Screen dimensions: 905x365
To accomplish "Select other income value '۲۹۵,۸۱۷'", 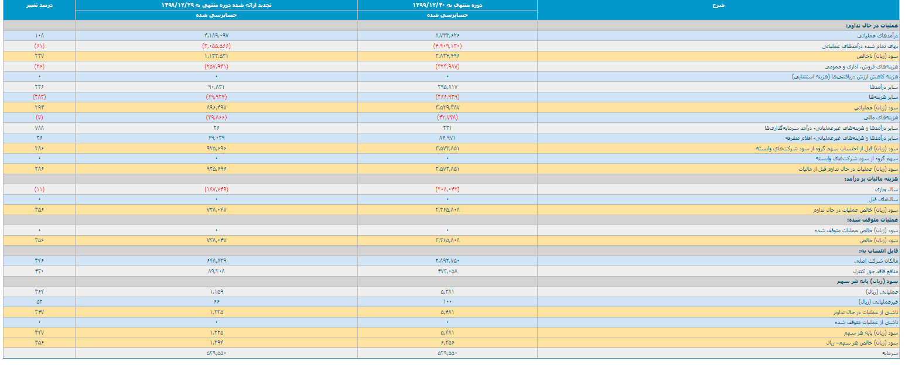I will tap(448, 87).
